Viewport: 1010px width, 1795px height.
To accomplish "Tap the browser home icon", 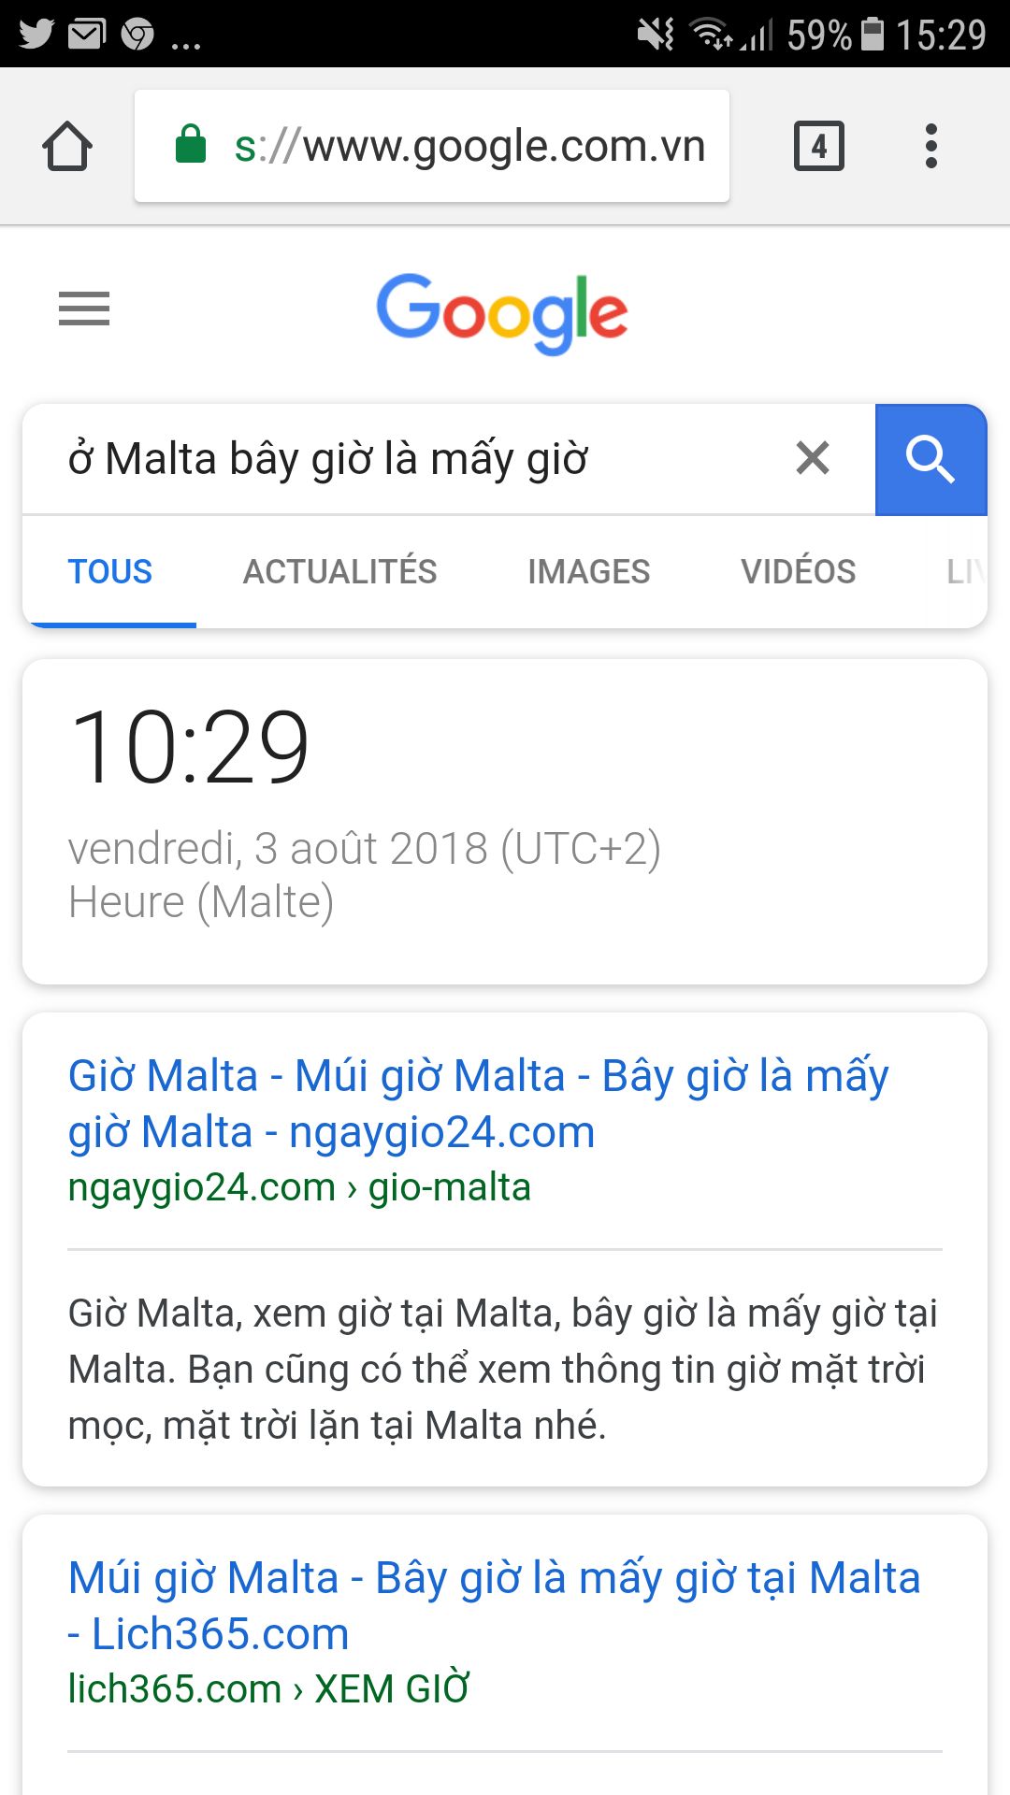I will [x=67, y=147].
